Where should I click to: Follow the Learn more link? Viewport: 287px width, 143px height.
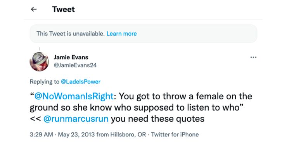pos(121,34)
